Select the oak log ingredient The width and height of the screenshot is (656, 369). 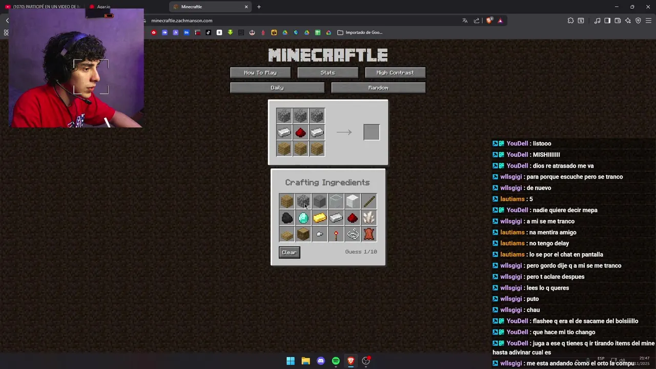(x=303, y=234)
